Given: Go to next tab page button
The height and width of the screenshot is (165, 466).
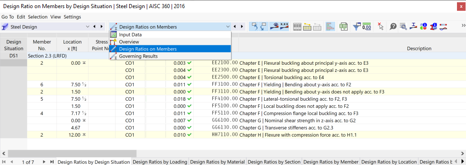Looking at the screenshot, I should coord(44,162).
